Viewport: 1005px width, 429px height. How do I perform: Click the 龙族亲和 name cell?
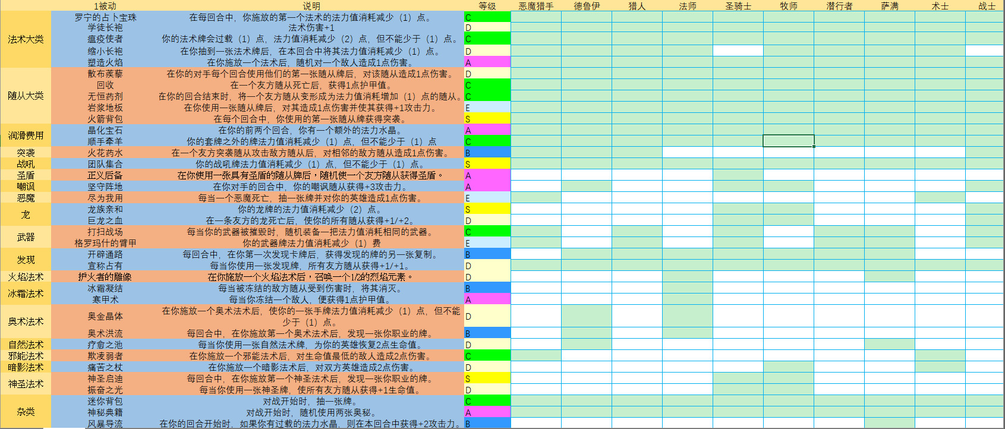tap(105, 209)
